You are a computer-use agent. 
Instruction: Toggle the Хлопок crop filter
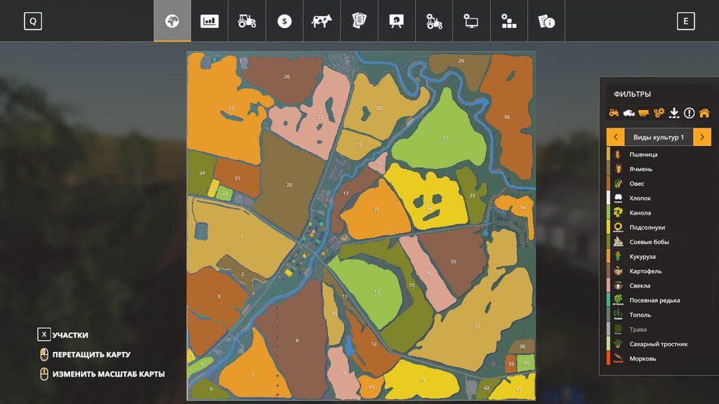point(659,198)
